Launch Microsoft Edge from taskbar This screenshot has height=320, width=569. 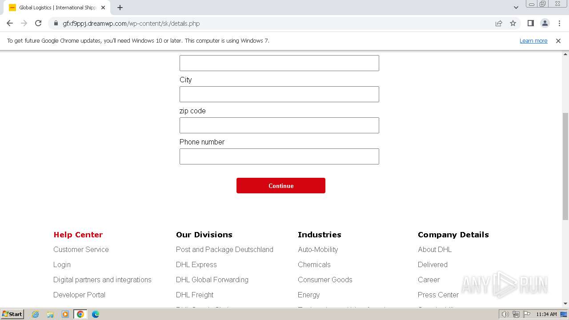coord(95,314)
